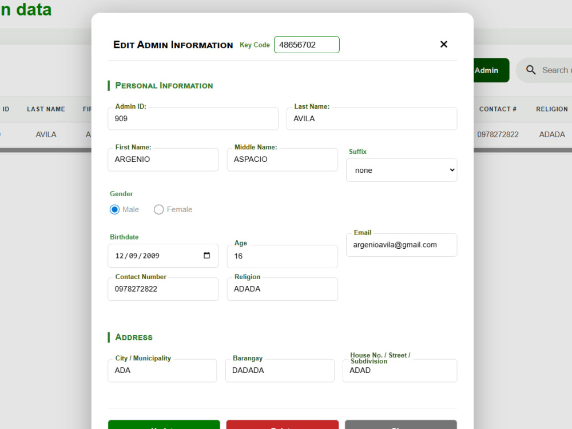Edit the Admin ID field
Viewport: 572px width, 429px height.
coord(193,118)
